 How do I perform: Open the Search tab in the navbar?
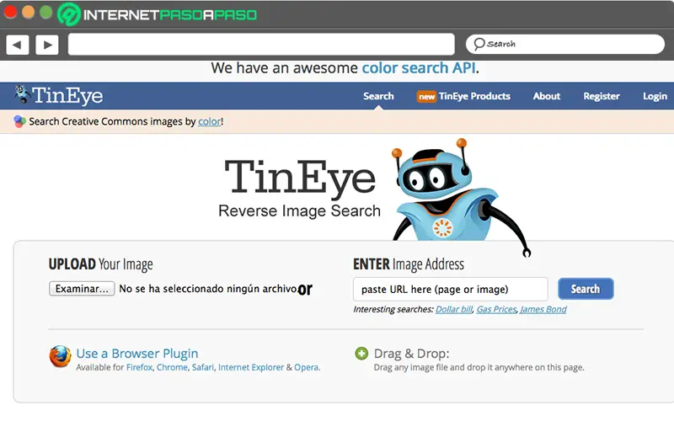378,96
